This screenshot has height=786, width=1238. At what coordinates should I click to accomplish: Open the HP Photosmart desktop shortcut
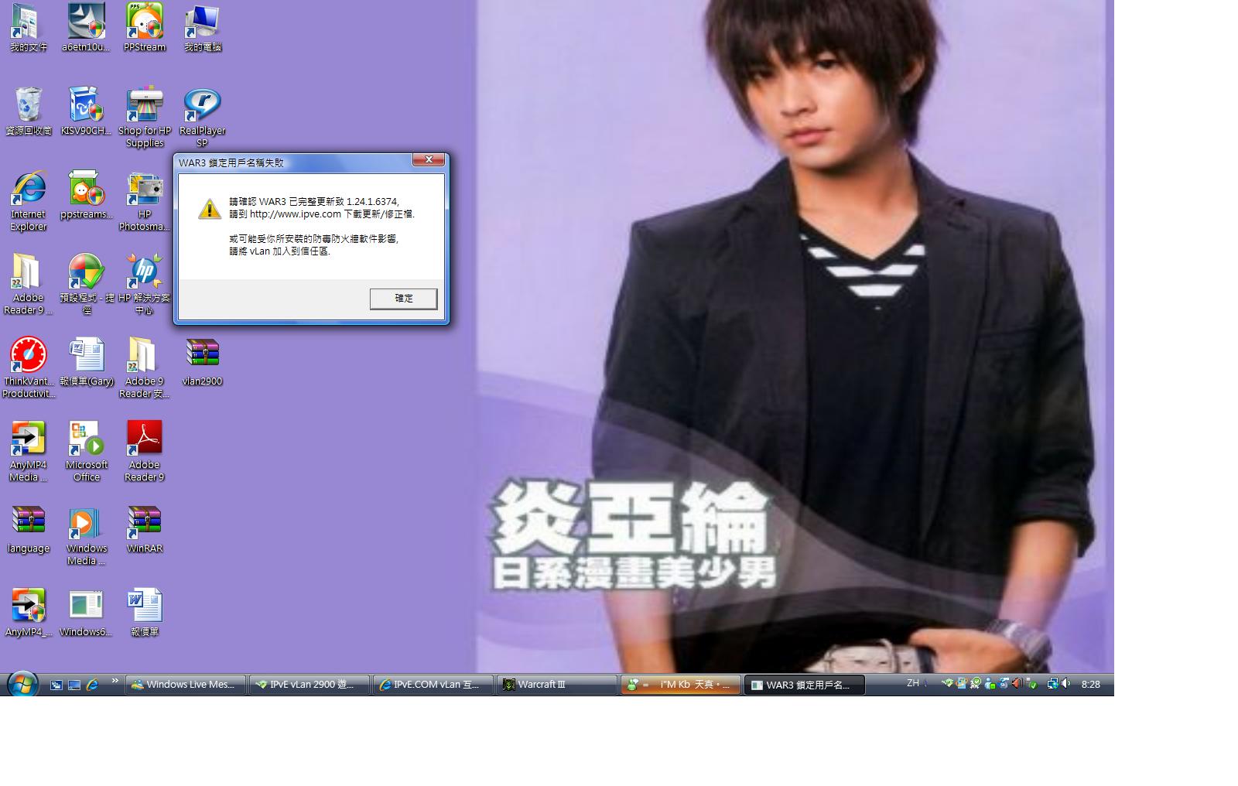(145, 201)
